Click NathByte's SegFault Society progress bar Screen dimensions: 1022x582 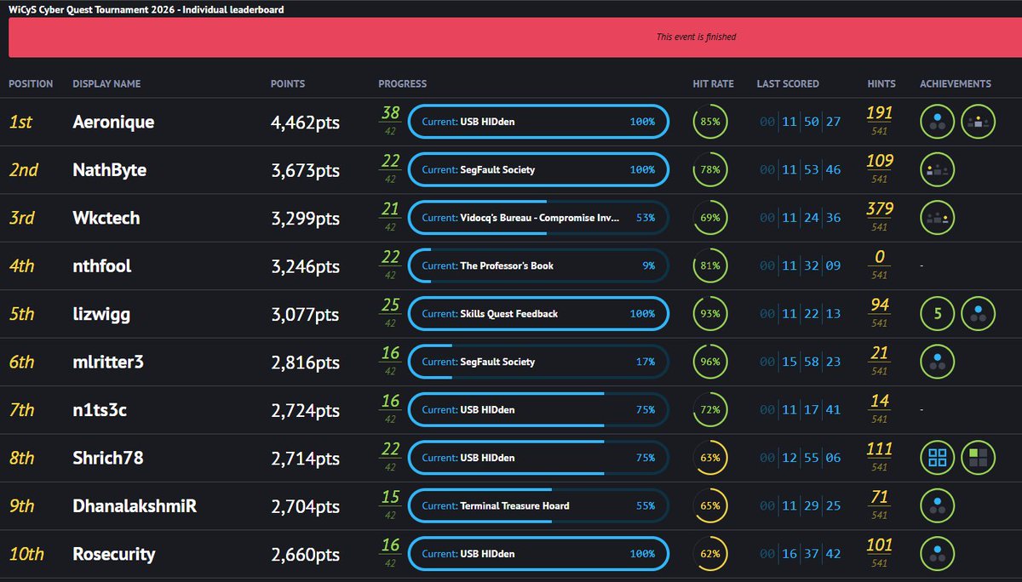538,169
